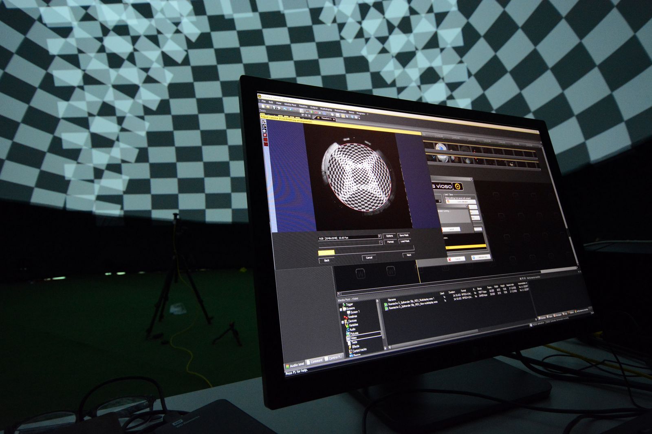652x434 pixels.
Task: Open the Output menu
Action: (314, 108)
